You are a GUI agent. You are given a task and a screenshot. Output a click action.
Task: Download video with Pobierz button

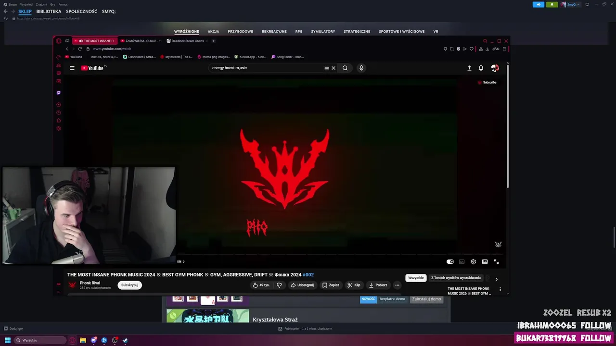(x=378, y=285)
